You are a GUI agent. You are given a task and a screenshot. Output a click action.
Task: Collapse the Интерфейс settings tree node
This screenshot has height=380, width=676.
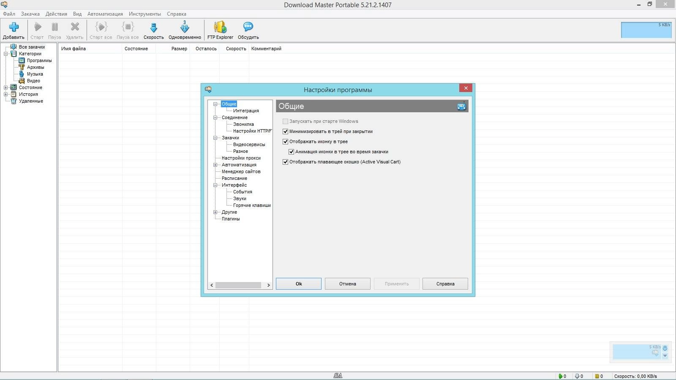click(x=215, y=185)
